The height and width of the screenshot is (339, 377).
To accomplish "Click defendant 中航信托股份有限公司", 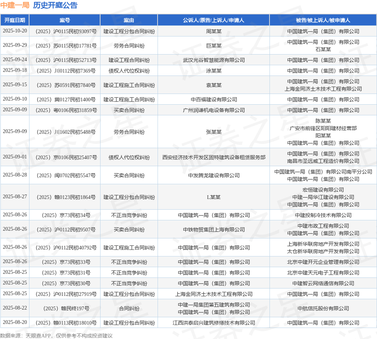I will pyautogui.click(x=323, y=308).
